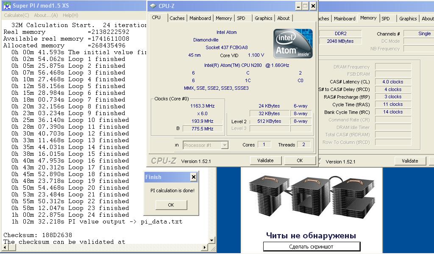The image size is (434, 254).
Task: Click the 1.100 V Core VID value
Action: 256,55
